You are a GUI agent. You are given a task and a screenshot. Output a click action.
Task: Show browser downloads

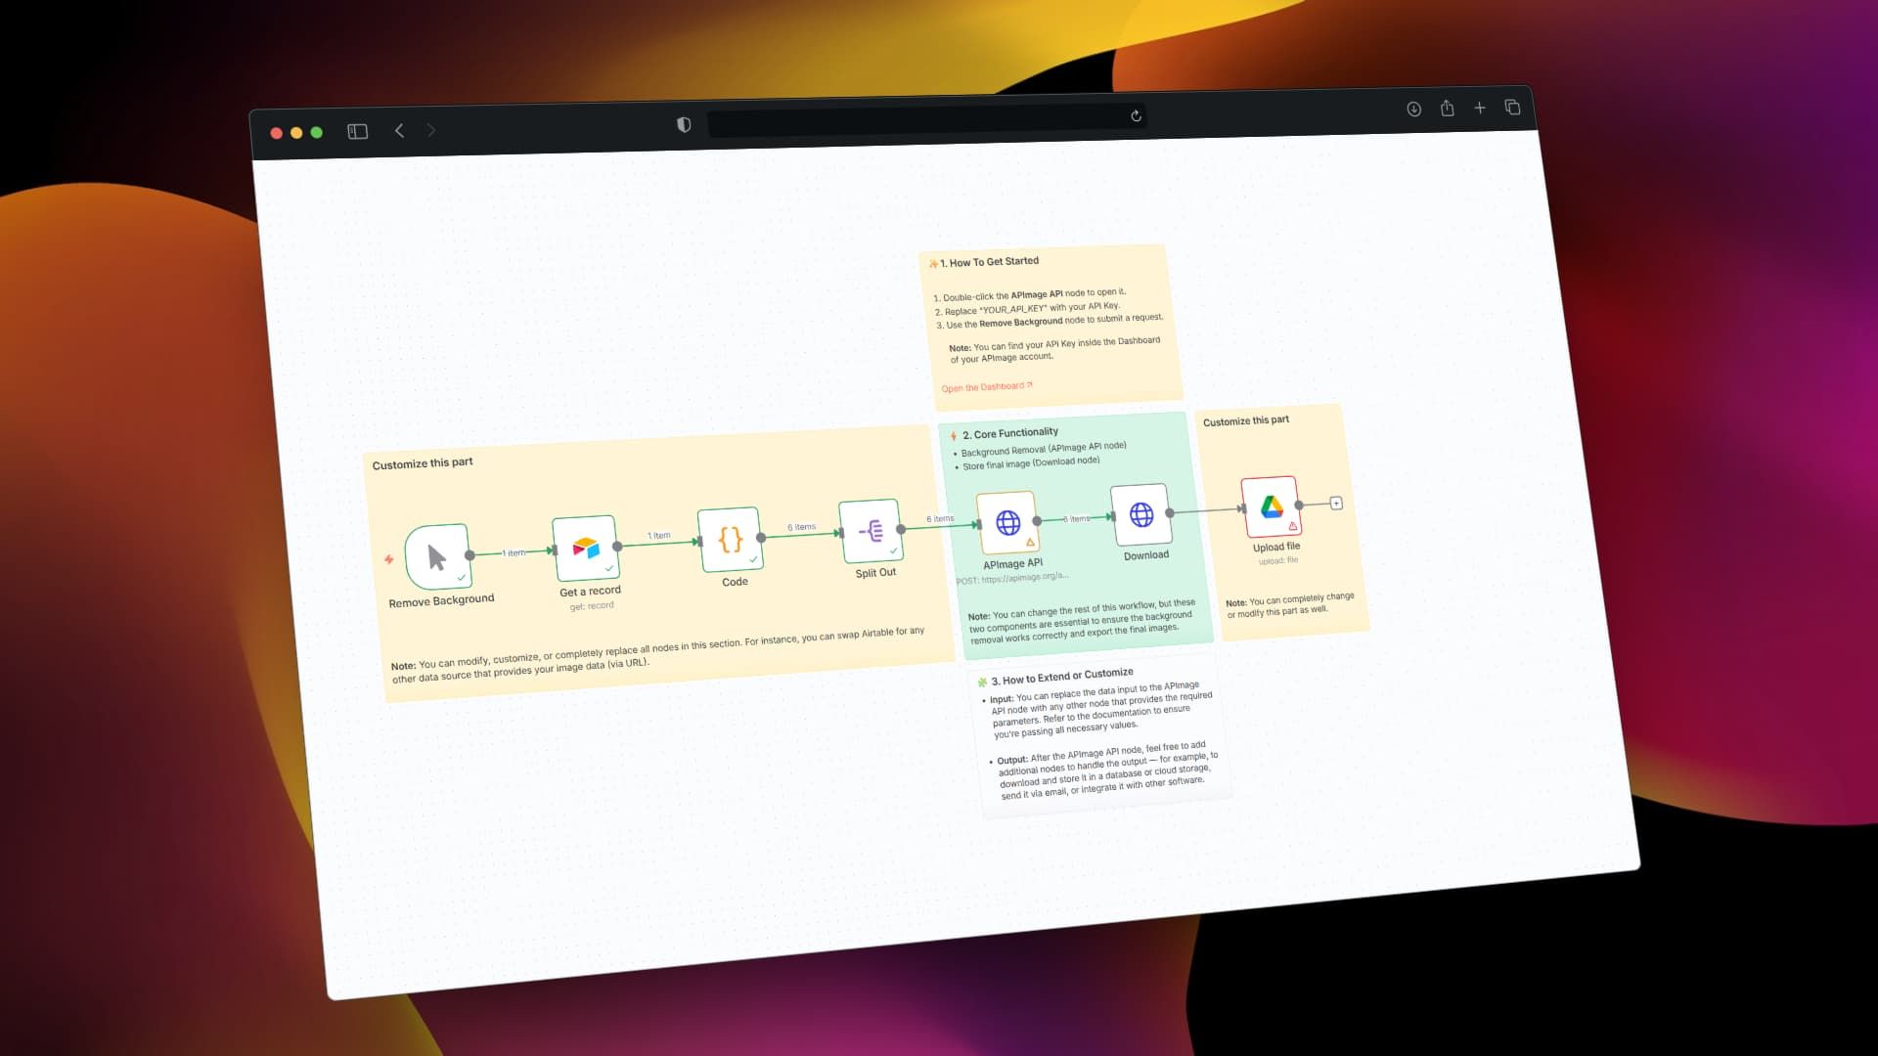(x=1413, y=109)
